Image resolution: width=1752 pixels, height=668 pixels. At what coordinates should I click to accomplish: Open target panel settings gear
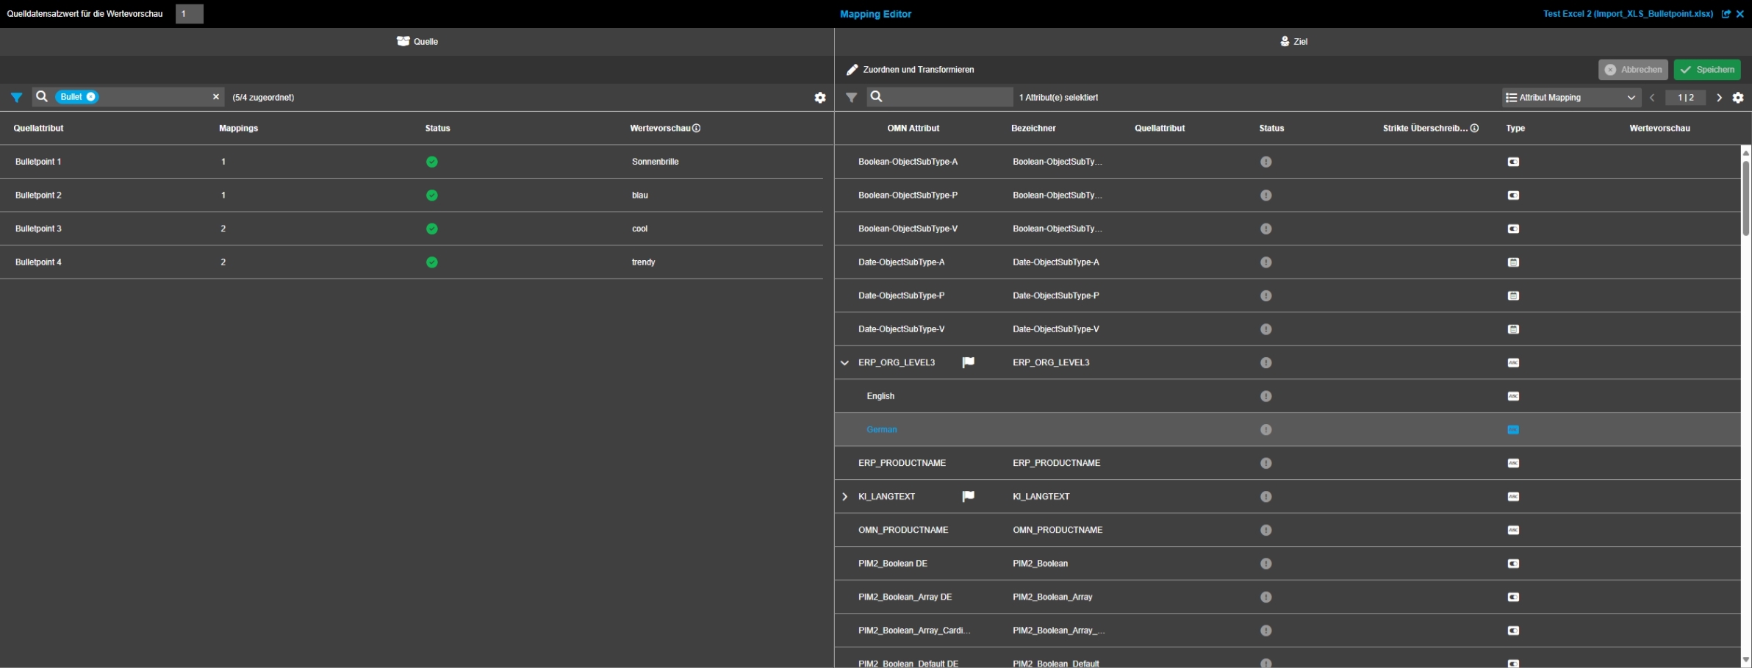coord(1738,98)
